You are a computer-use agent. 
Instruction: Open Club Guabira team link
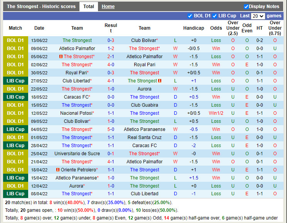[x=144, y=105]
